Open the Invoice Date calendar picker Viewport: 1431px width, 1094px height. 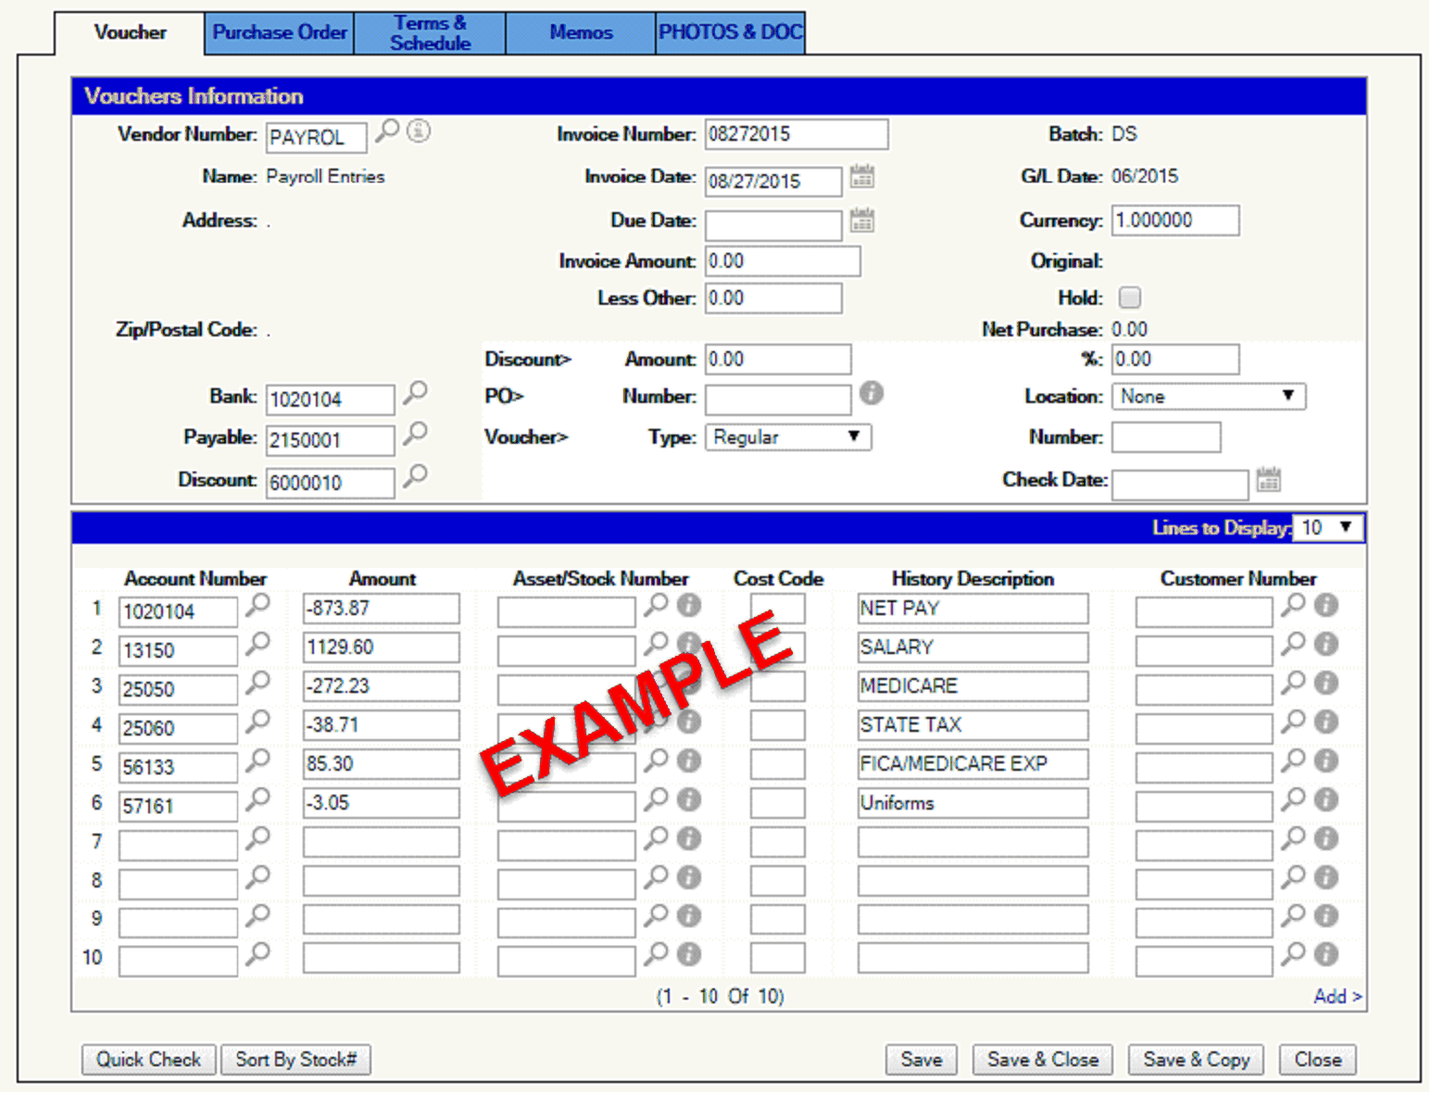[861, 176]
